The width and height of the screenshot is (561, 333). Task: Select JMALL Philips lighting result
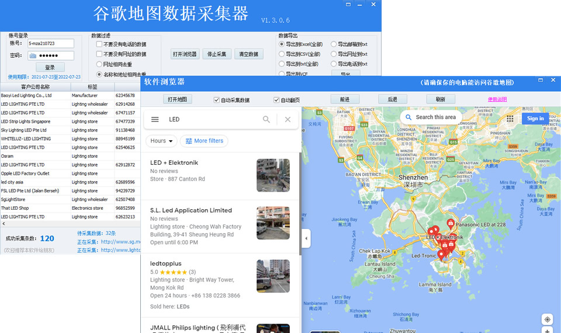tap(198, 328)
